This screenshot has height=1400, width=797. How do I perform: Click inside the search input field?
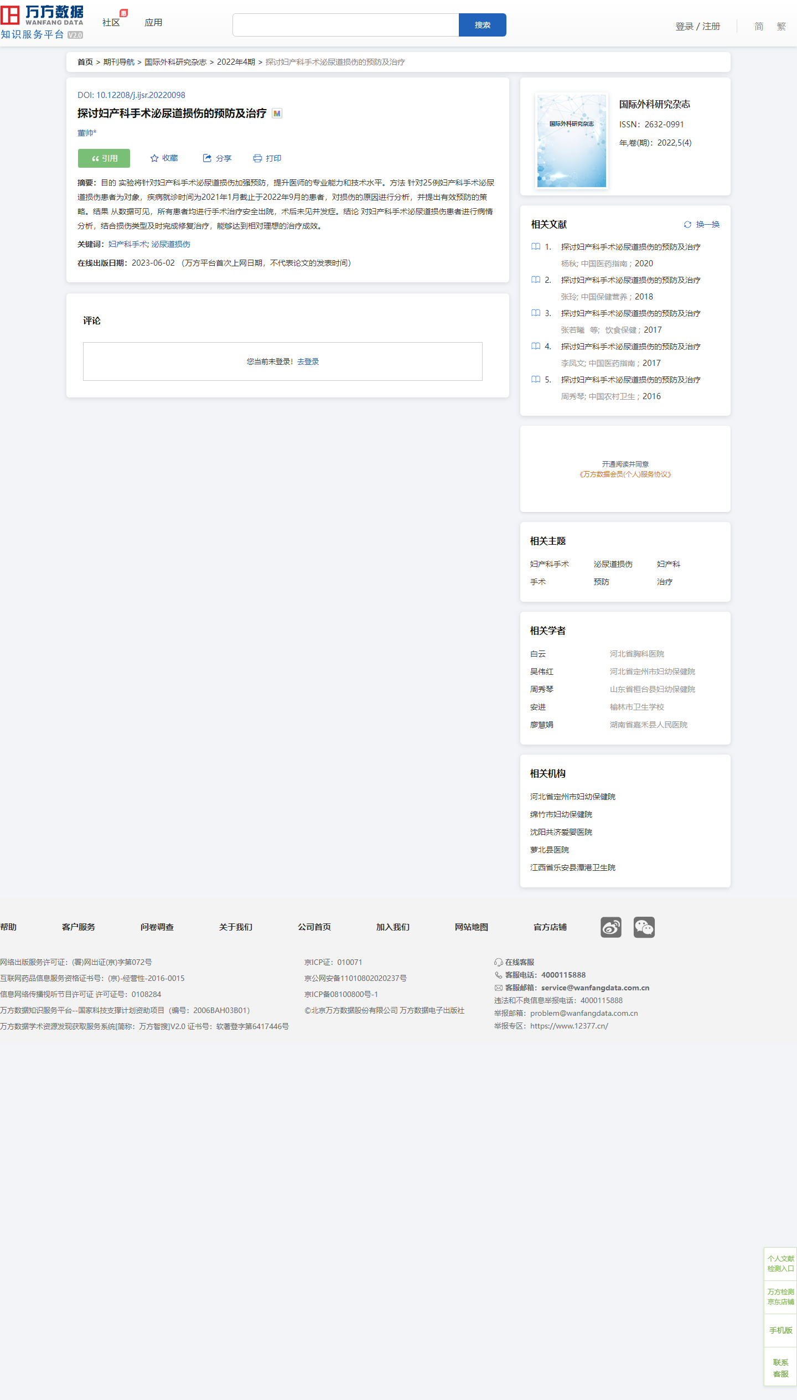(x=345, y=25)
